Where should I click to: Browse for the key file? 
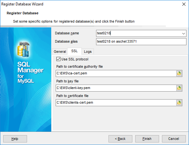[179, 88]
